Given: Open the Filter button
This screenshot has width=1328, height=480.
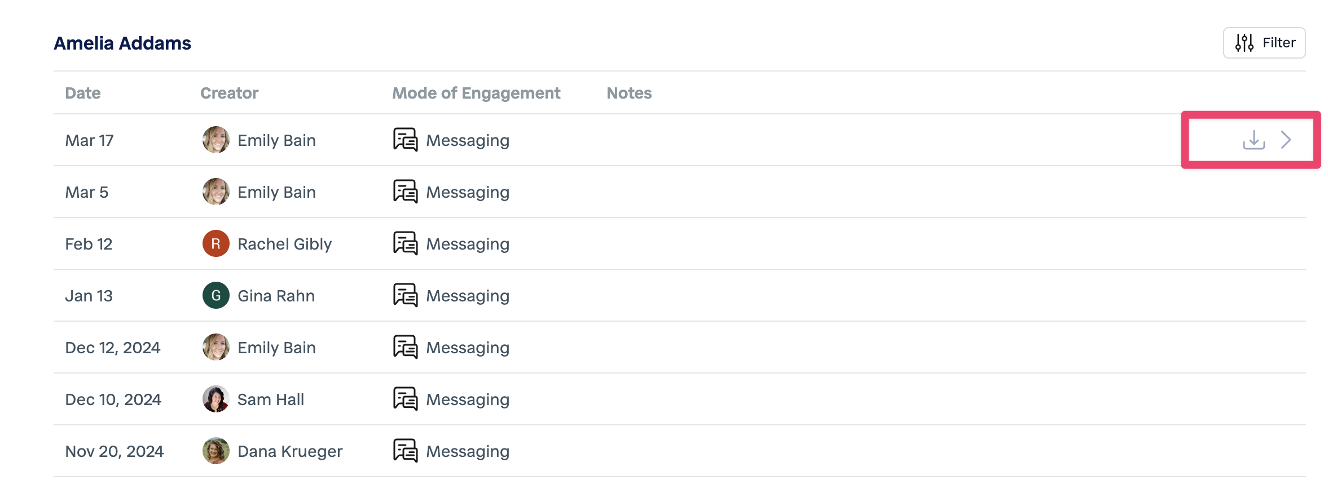Looking at the screenshot, I should coord(1264,43).
